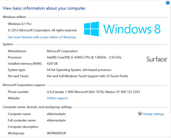Click the installed memory value 4,00 GB
The height and width of the screenshot is (138, 171).
coord(52,64)
